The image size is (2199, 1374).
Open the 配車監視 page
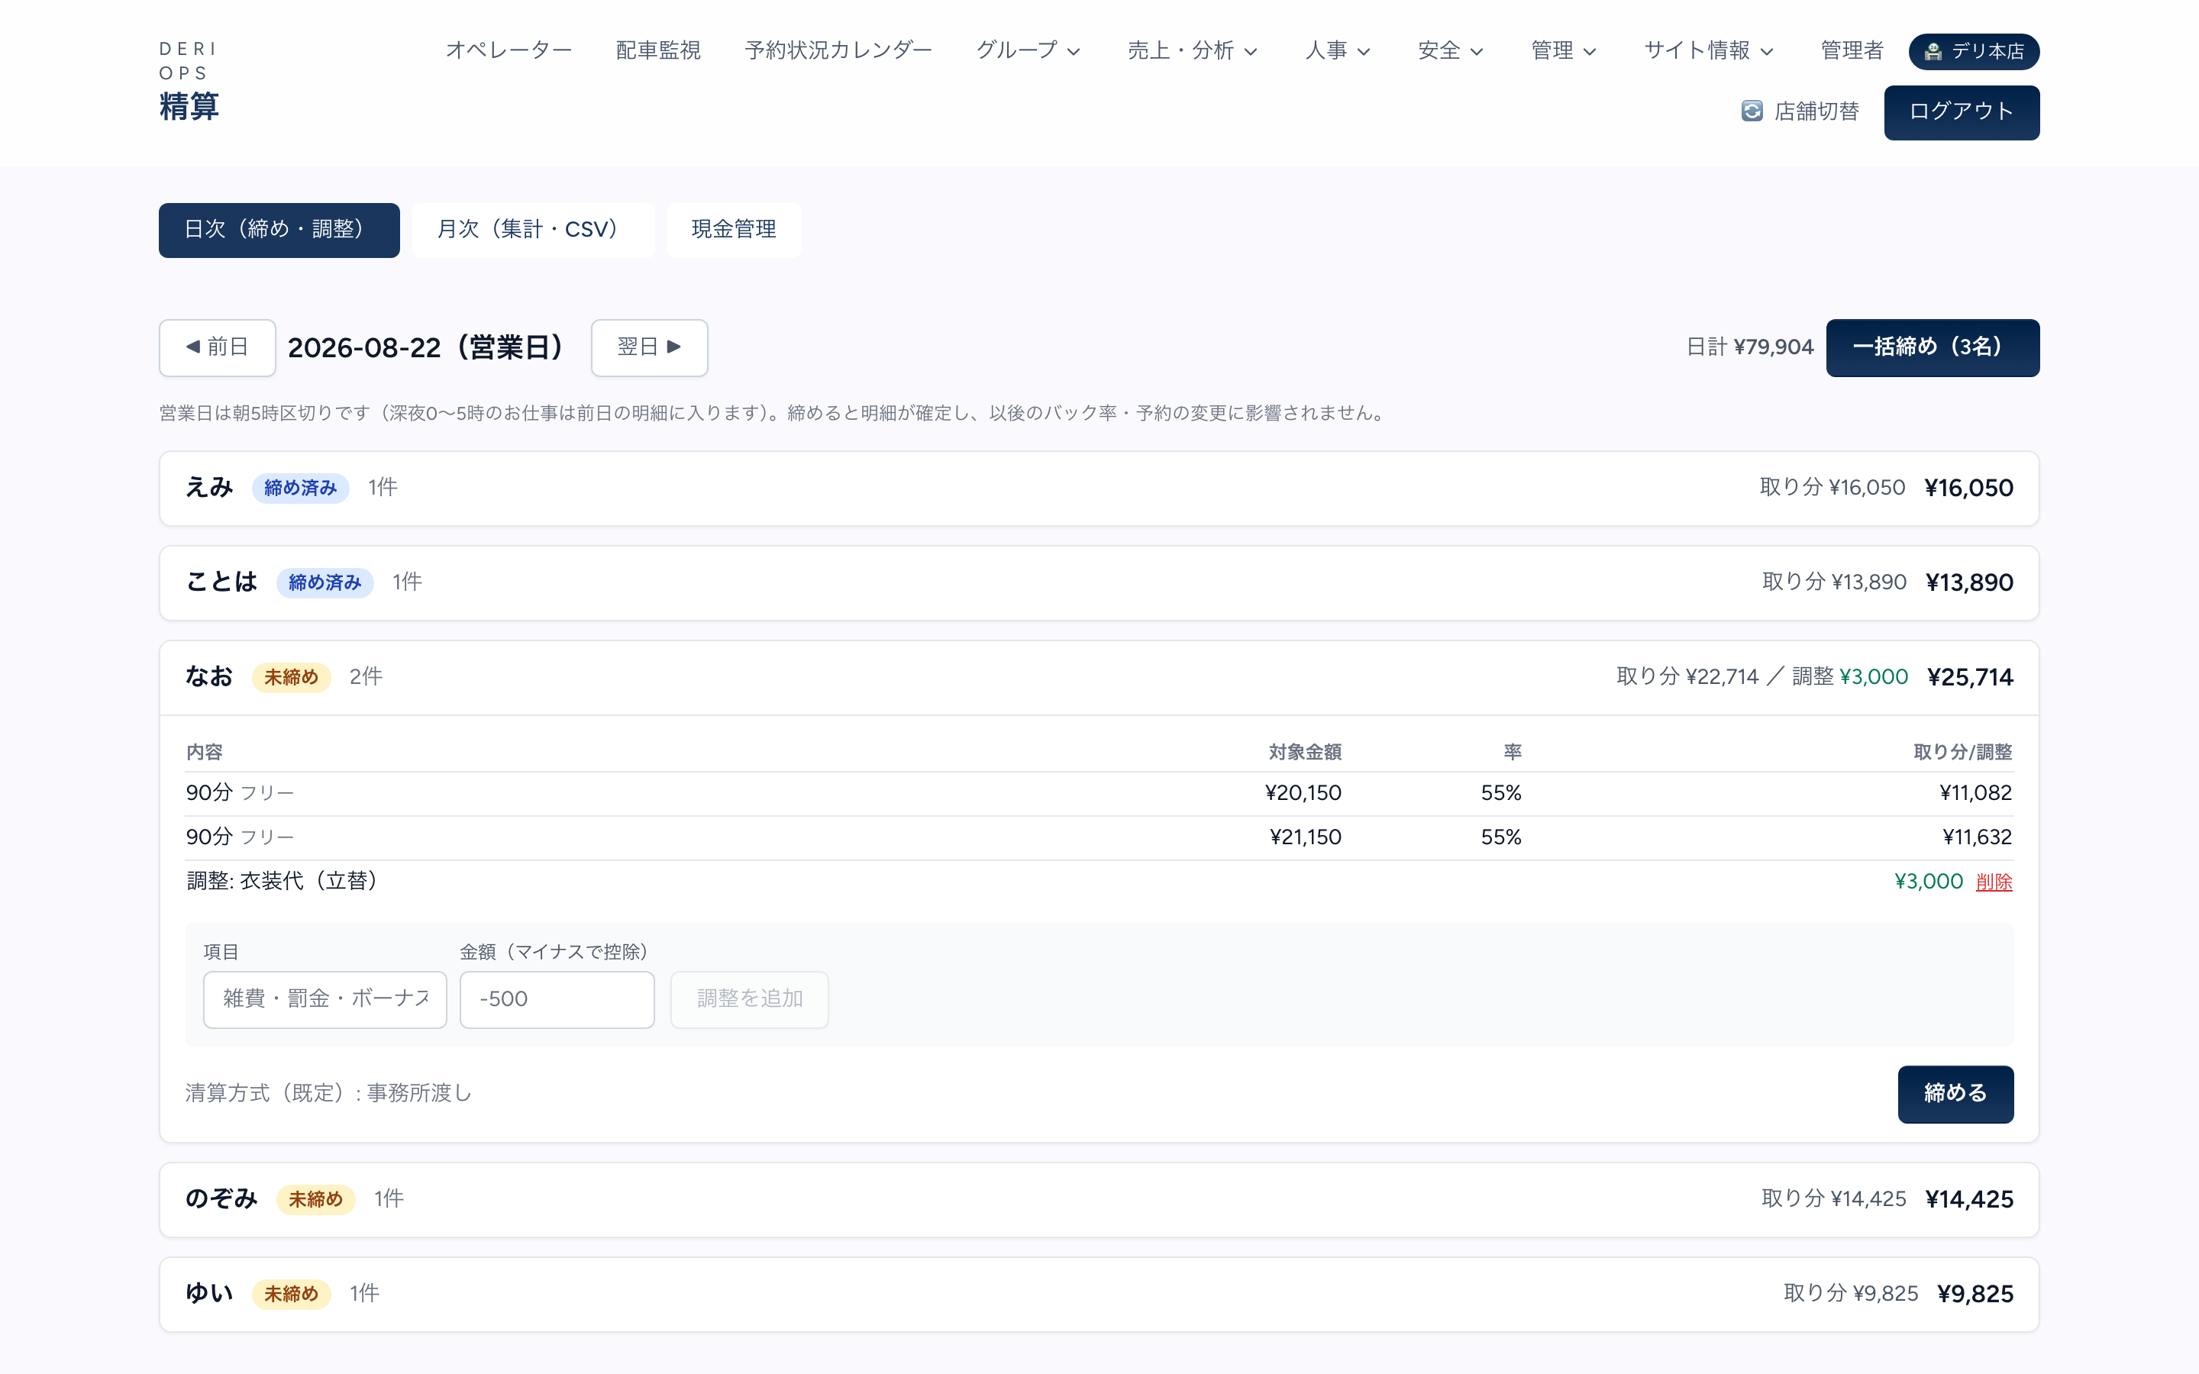[x=658, y=50]
